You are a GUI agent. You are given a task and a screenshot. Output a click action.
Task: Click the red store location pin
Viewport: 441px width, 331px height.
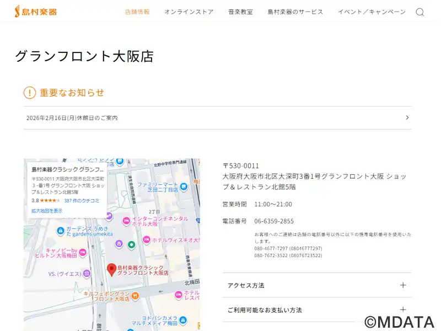click(x=111, y=269)
